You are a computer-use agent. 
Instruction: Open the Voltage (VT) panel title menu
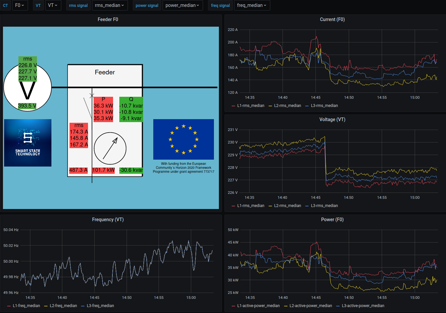point(332,119)
